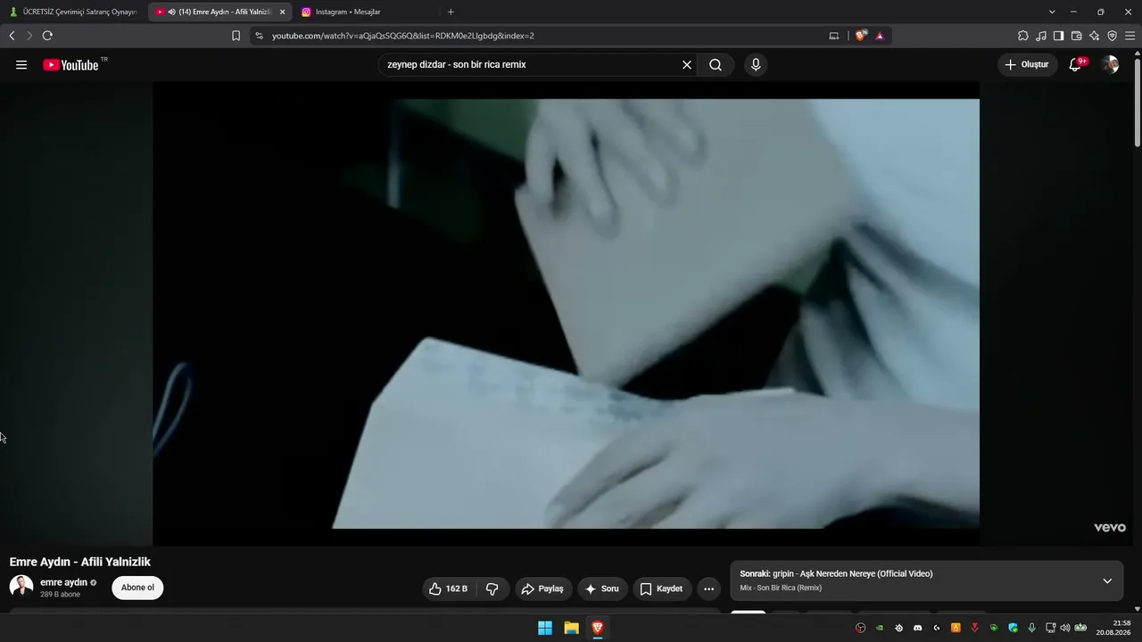The width and height of the screenshot is (1142, 642).
Task: Open the taskbar volume speaker icon
Action: [1064, 628]
